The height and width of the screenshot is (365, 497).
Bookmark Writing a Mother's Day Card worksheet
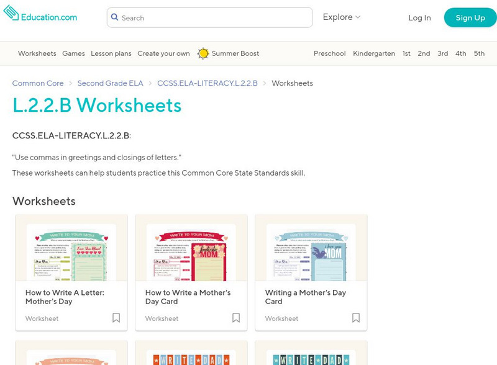pyautogui.click(x=356, y=318)
